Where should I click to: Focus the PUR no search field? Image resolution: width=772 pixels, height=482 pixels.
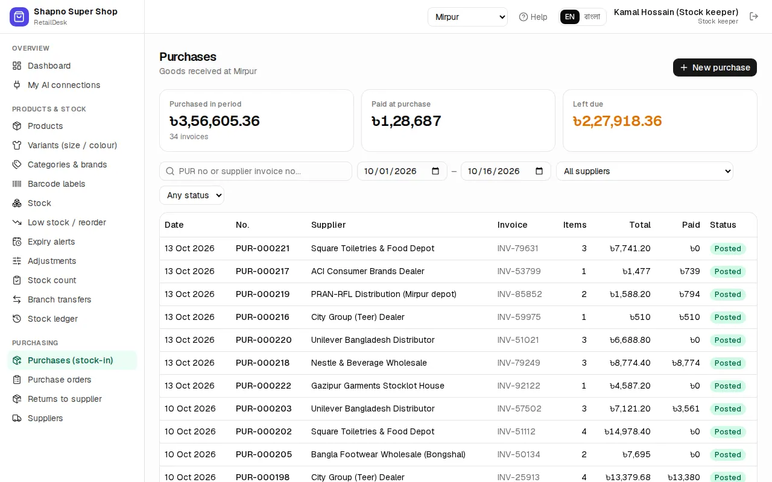point(256,171)
